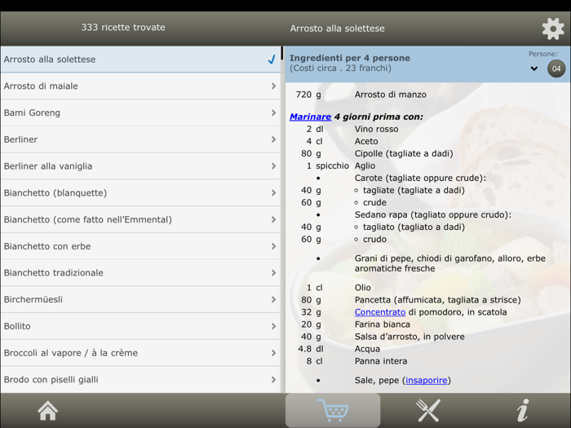Select Arrosto alla solettese recipe row
571x428 pixels.
pos(140,60)
